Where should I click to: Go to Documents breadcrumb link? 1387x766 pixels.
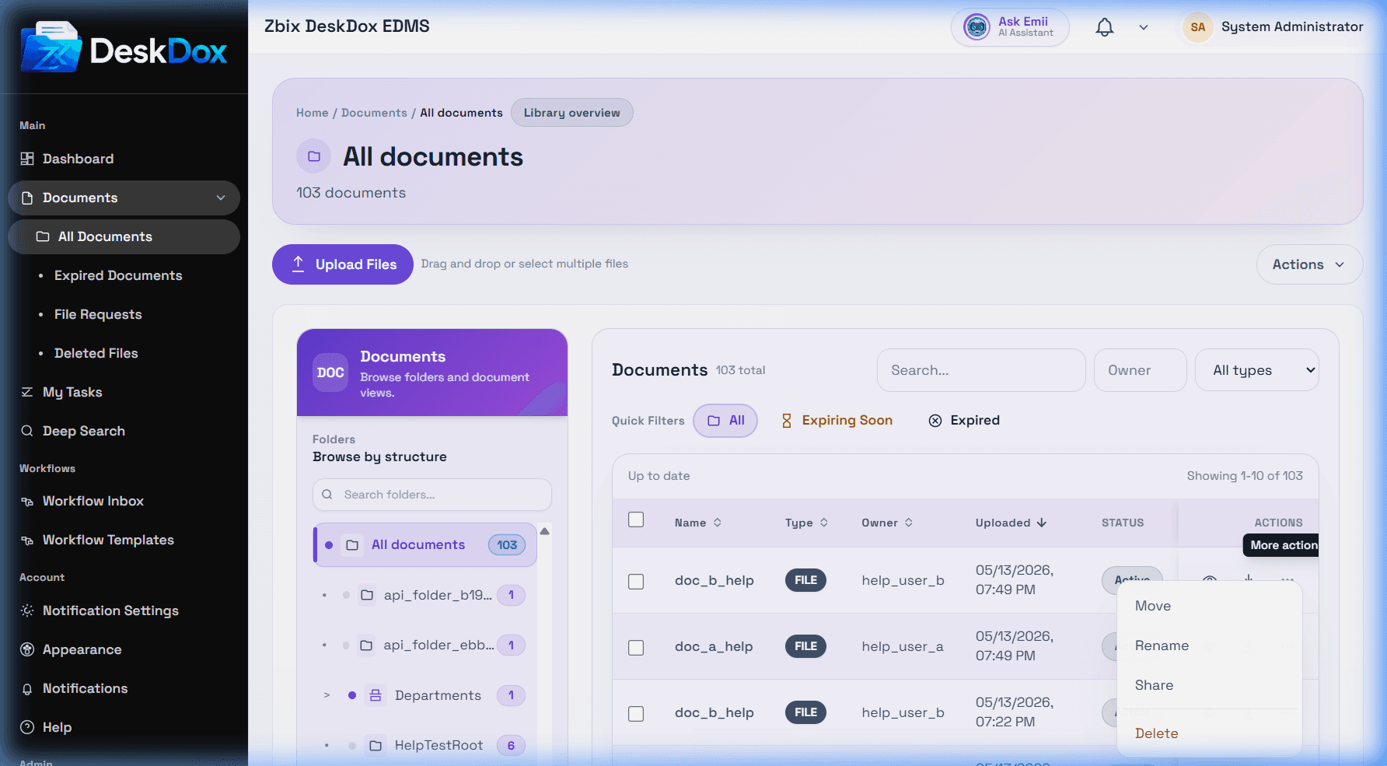(374, 113)
